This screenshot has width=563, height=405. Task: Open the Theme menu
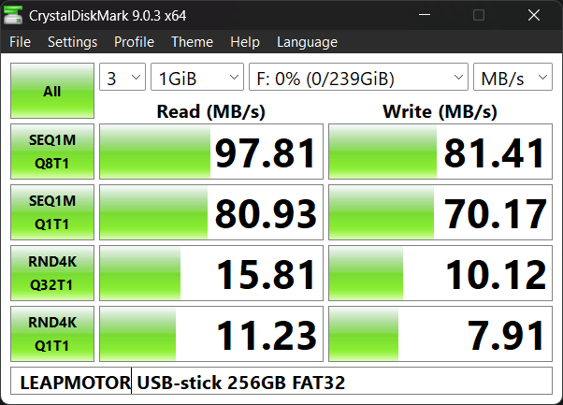[x=192, y=42]
